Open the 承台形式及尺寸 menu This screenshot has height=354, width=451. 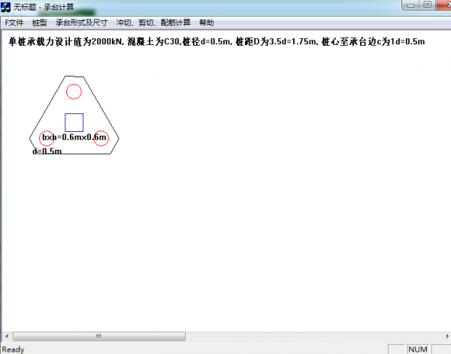[x=81, y=22]
